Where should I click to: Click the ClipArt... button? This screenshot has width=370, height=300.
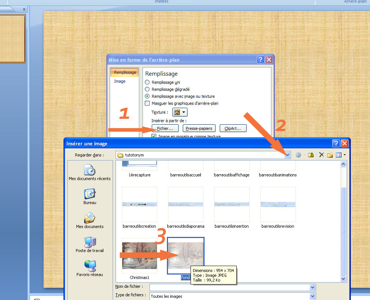tap(233, 128)
